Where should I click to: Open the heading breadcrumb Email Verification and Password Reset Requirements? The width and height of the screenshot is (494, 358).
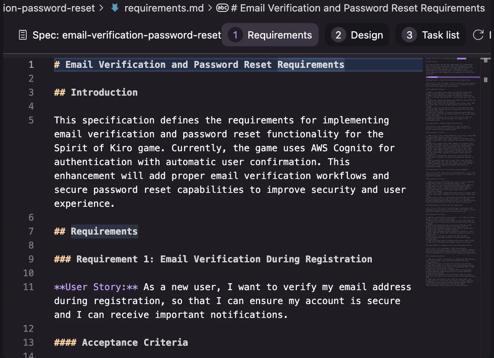pyautogui.click(x=358, y=8)
